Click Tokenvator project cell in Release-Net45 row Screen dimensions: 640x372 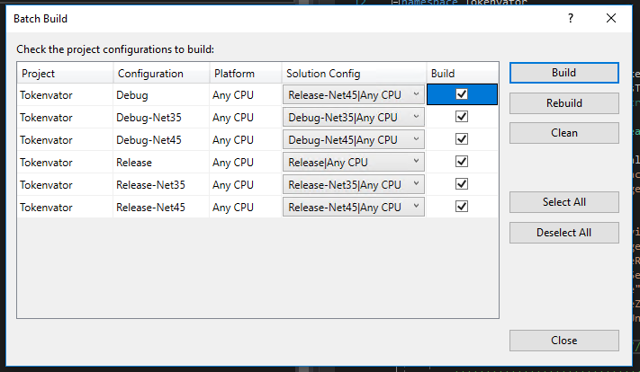(x=66, y=207)
